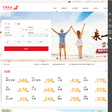Swap departure and arrival cities icon
112x112 pixels.
(26, 30)
